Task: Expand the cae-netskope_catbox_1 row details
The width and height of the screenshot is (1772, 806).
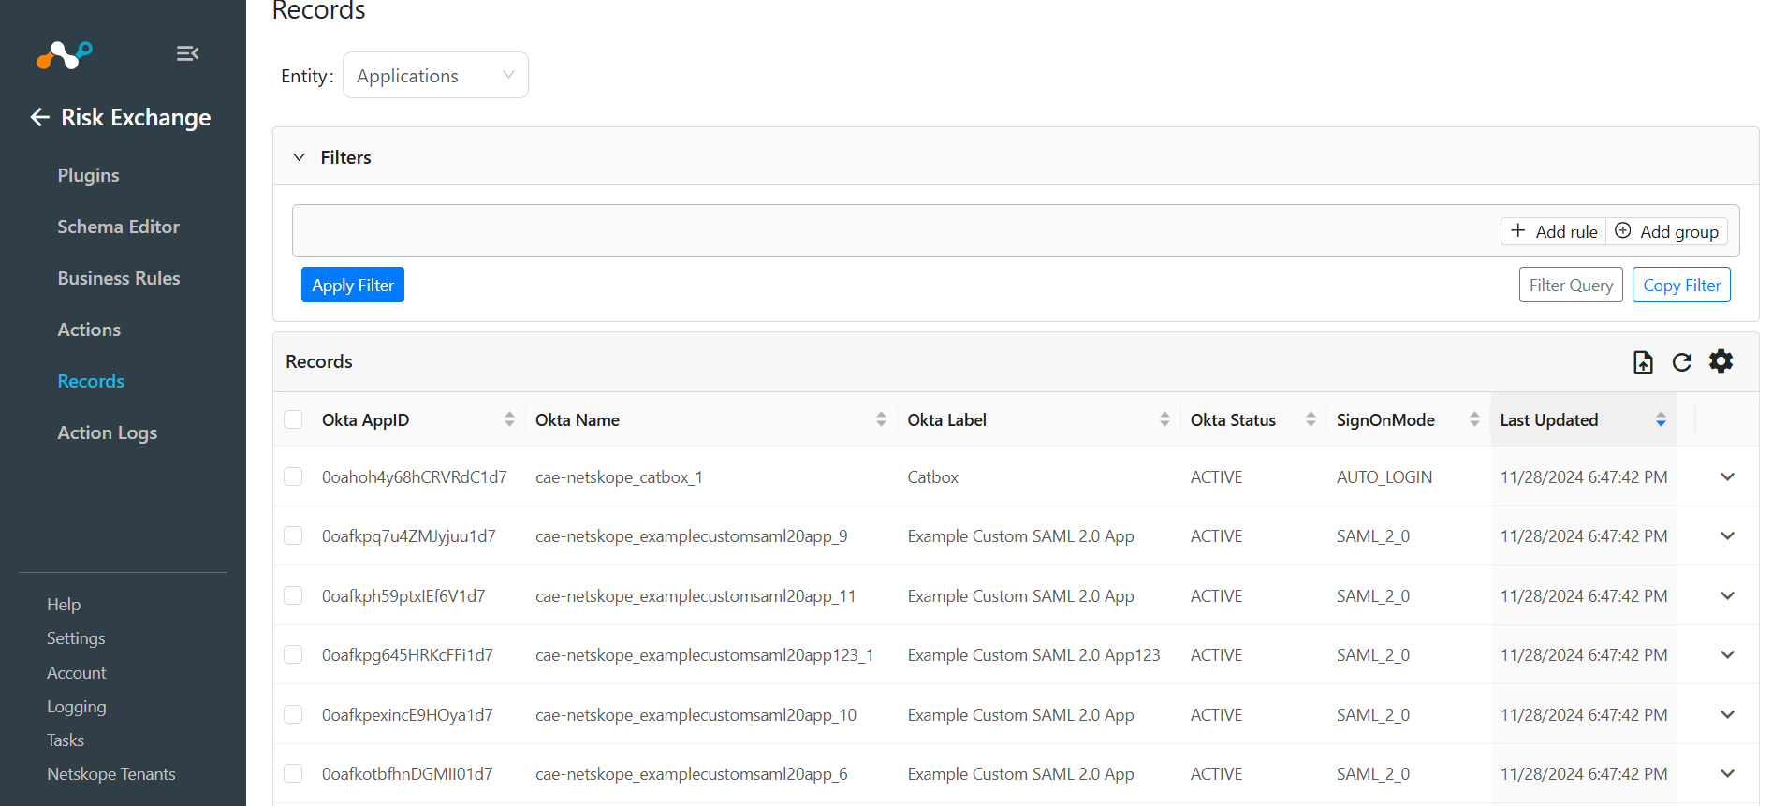Action: coord(1728,476)
